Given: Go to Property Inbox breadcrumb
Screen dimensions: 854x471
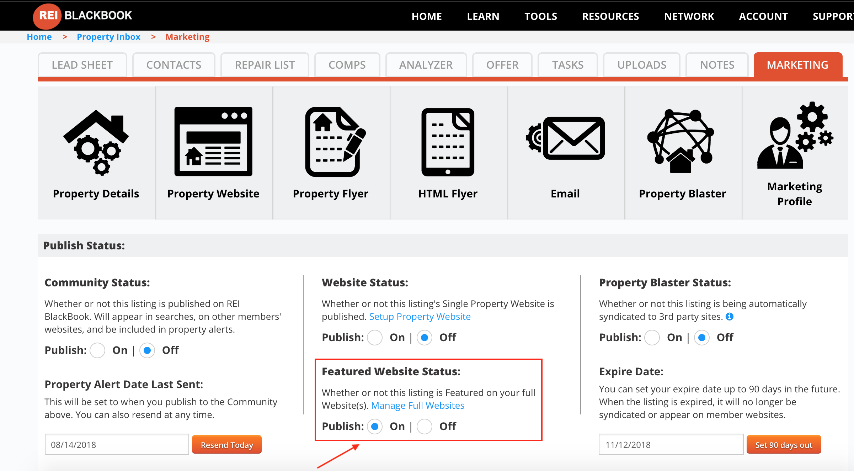Looking at the screenshot, I should (x=108, y=37).
